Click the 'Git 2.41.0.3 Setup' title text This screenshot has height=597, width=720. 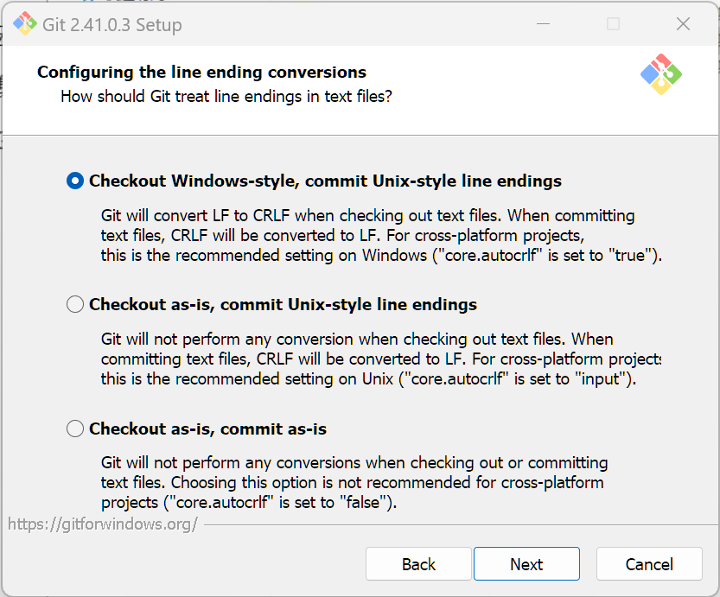(x=112, y=25)
